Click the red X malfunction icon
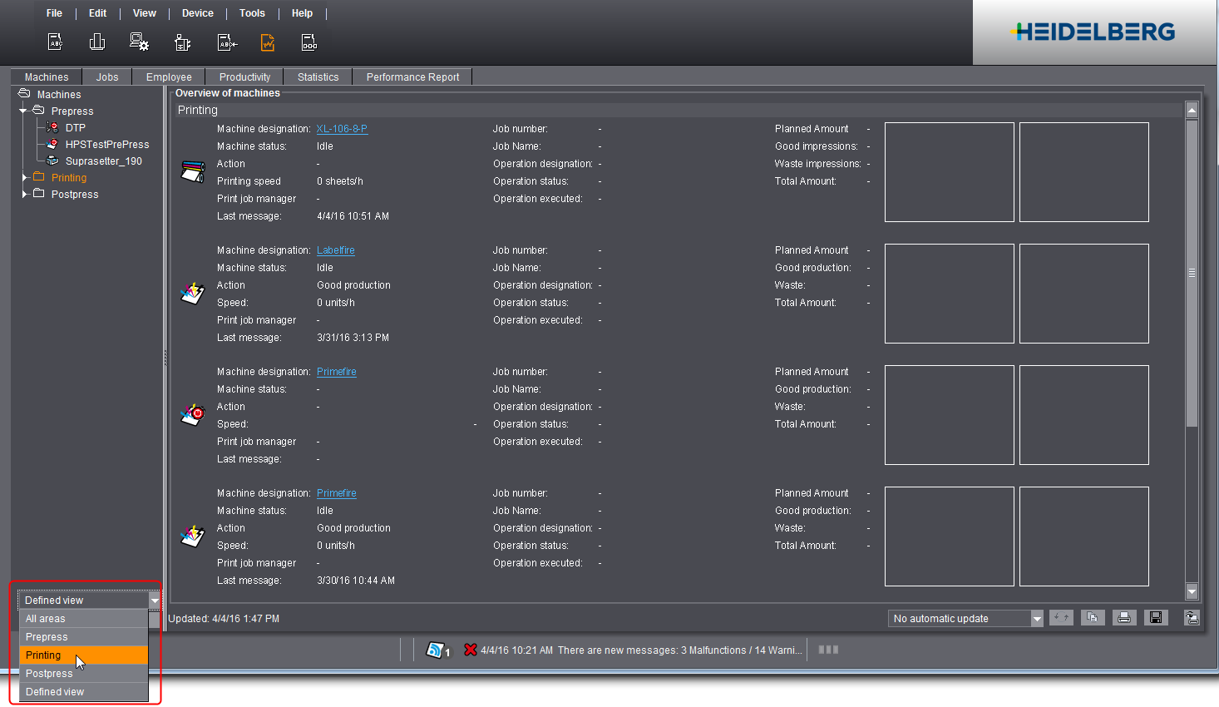1219x707 pixels. 471,650
